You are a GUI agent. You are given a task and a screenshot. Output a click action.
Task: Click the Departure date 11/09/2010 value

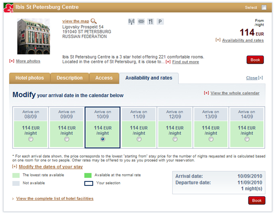click(x=250, y=182)
